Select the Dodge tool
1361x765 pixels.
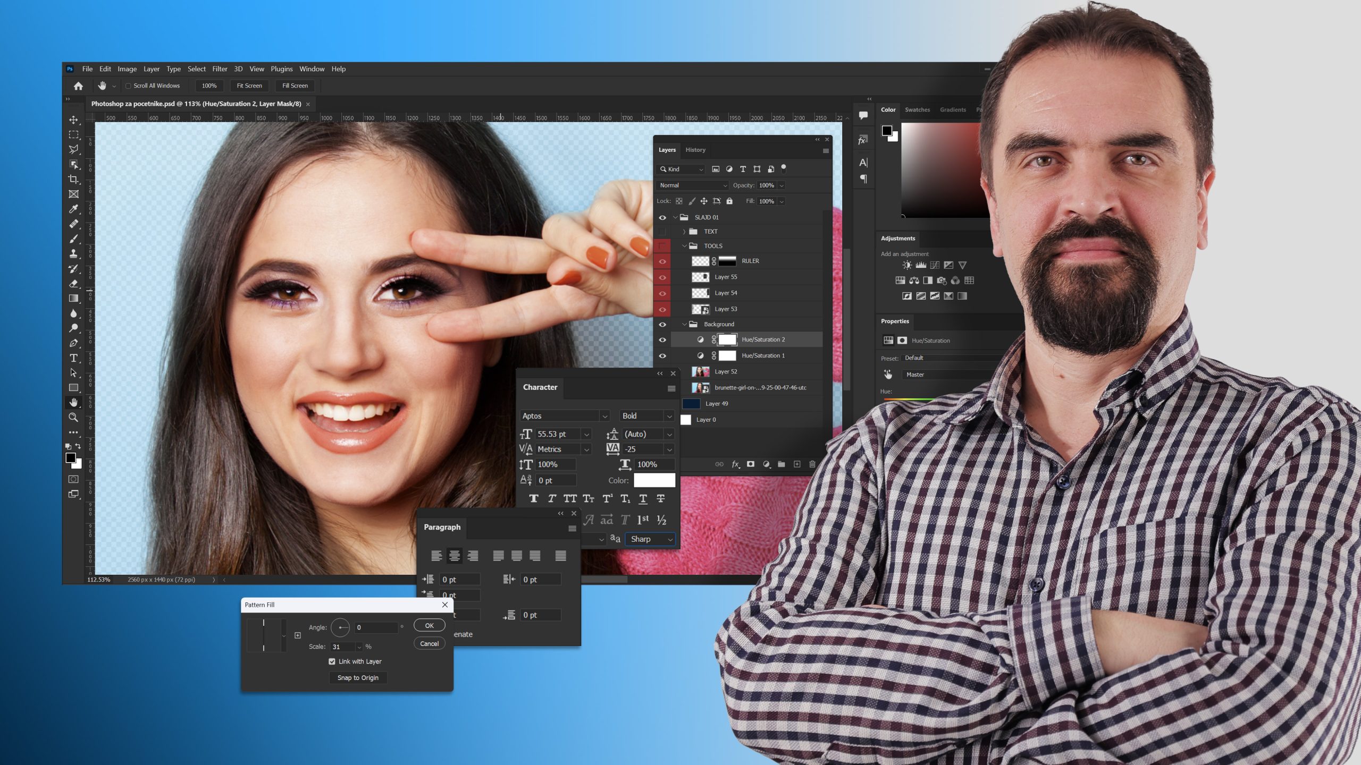pyautogui.click(x=73, y=328)
